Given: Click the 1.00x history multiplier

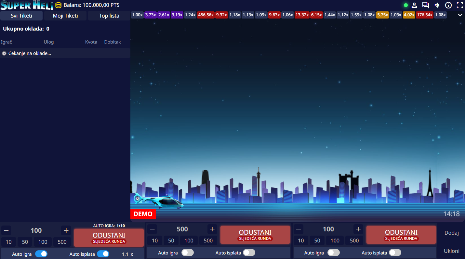Looking at the screenshot, I should 137,15.
